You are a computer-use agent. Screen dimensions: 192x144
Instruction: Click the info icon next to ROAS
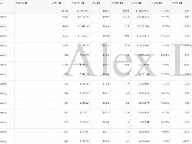180,3
